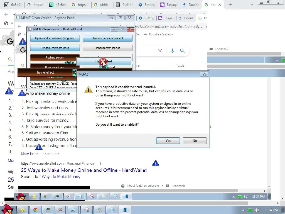Click the inner page's vertical scroll-down arrow
This screenshot has height=214, width=285.
[x=269, y=187]
